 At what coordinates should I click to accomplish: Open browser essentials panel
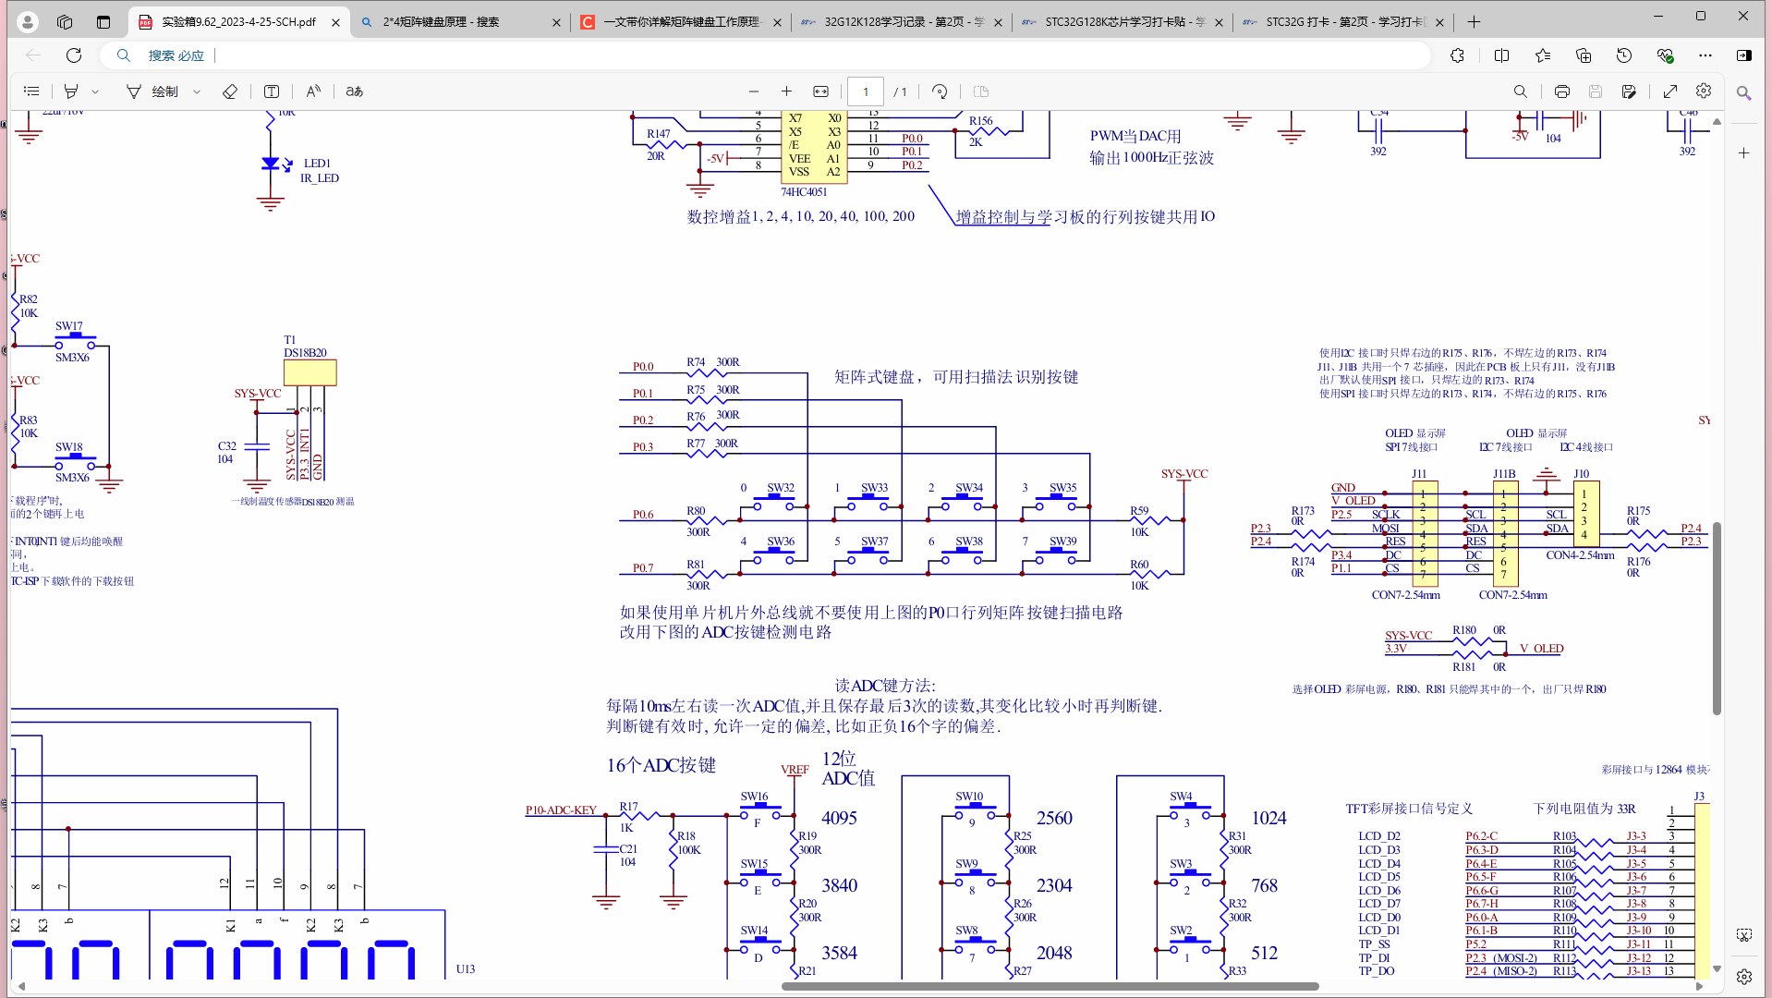tap(1665, 55)
